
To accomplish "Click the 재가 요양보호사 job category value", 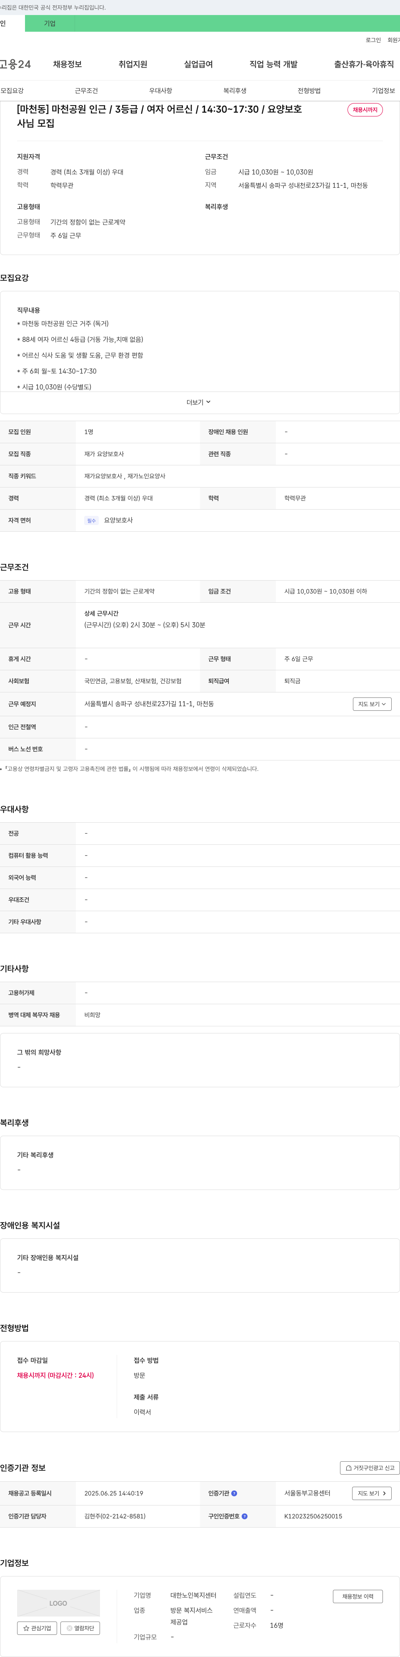I will coord(104,454).
